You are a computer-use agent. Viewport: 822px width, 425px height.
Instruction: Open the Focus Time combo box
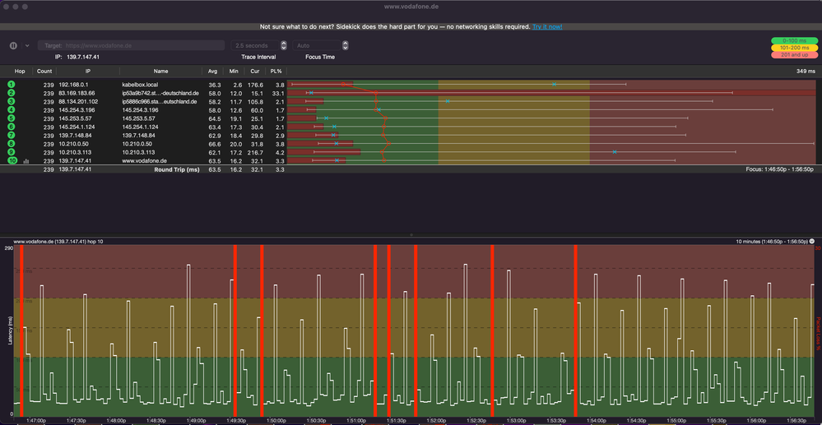pos(318,45)
